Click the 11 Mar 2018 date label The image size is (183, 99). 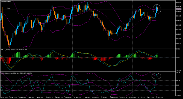pyautogui.click(x=87, y=97)
